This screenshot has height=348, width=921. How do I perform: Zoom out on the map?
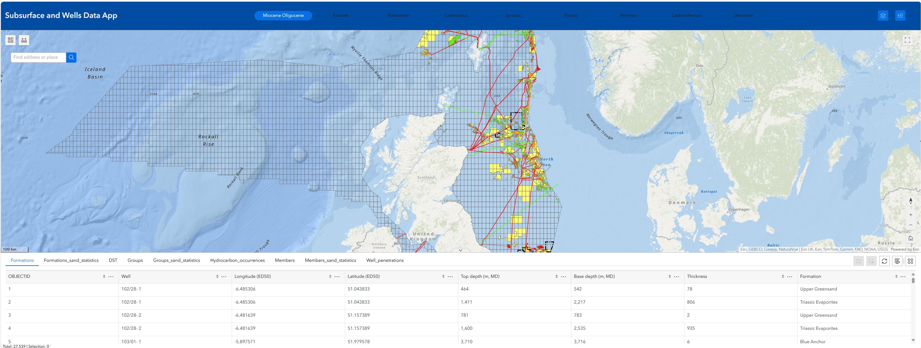point(911,225)
